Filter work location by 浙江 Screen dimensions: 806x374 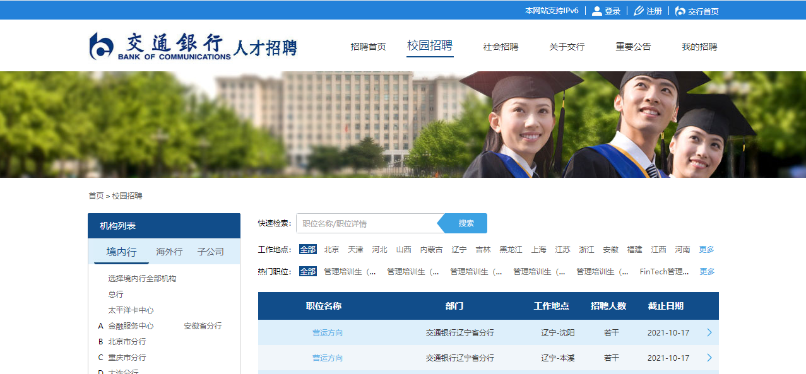[x=586, y=250]
